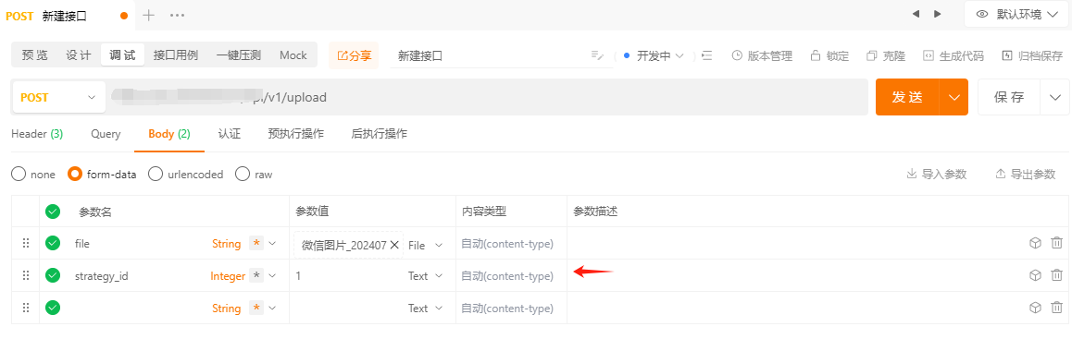Image resolution: width=1072 pixels, height=351 pixels.
Task: Switch to the 设计 tab
Action: 78,55
